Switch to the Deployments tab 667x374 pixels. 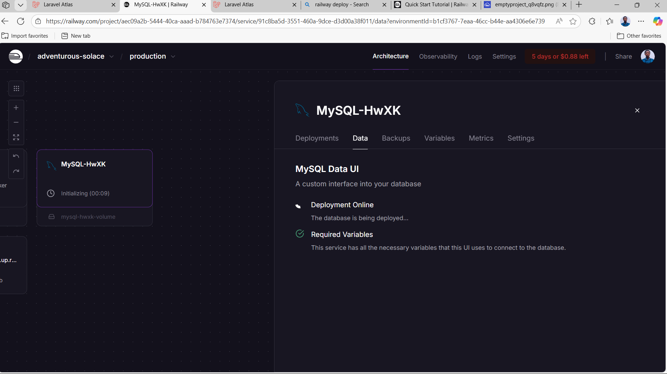coord(317,138)
